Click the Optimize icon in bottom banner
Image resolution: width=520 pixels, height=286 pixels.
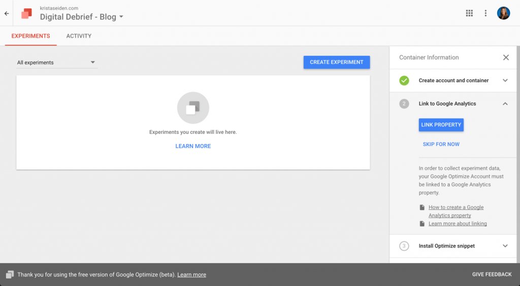click(10, 274)
